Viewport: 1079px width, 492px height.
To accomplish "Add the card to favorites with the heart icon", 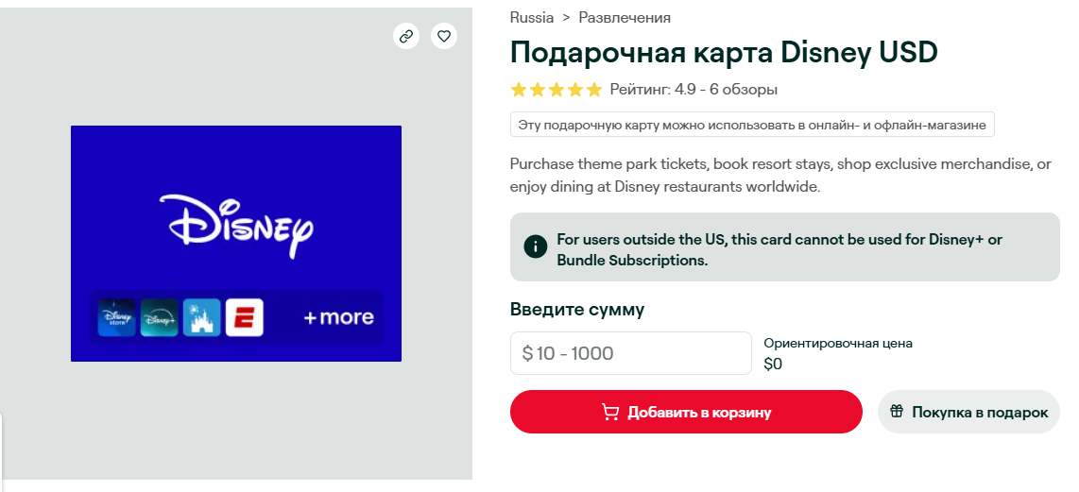I will click(444, 37).
